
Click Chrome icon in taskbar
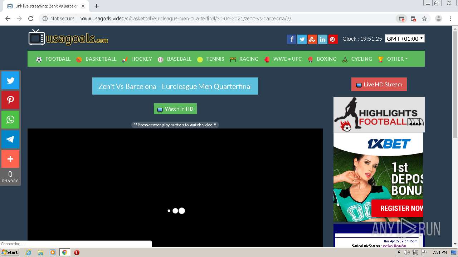(64, 252)
